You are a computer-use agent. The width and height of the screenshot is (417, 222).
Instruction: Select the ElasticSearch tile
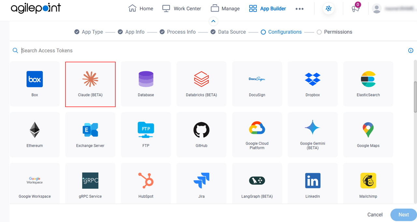point(368,84)
